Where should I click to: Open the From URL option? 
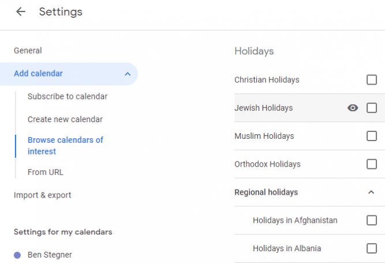pyautogui.click(x=46, y=172)
